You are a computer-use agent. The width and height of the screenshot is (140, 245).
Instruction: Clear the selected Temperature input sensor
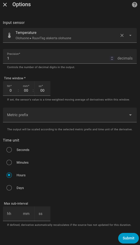pyautogui.click(x=122, y=35)
